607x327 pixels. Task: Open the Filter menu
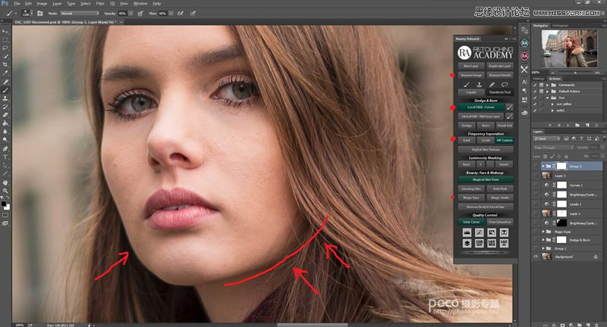tap(100, 3)
